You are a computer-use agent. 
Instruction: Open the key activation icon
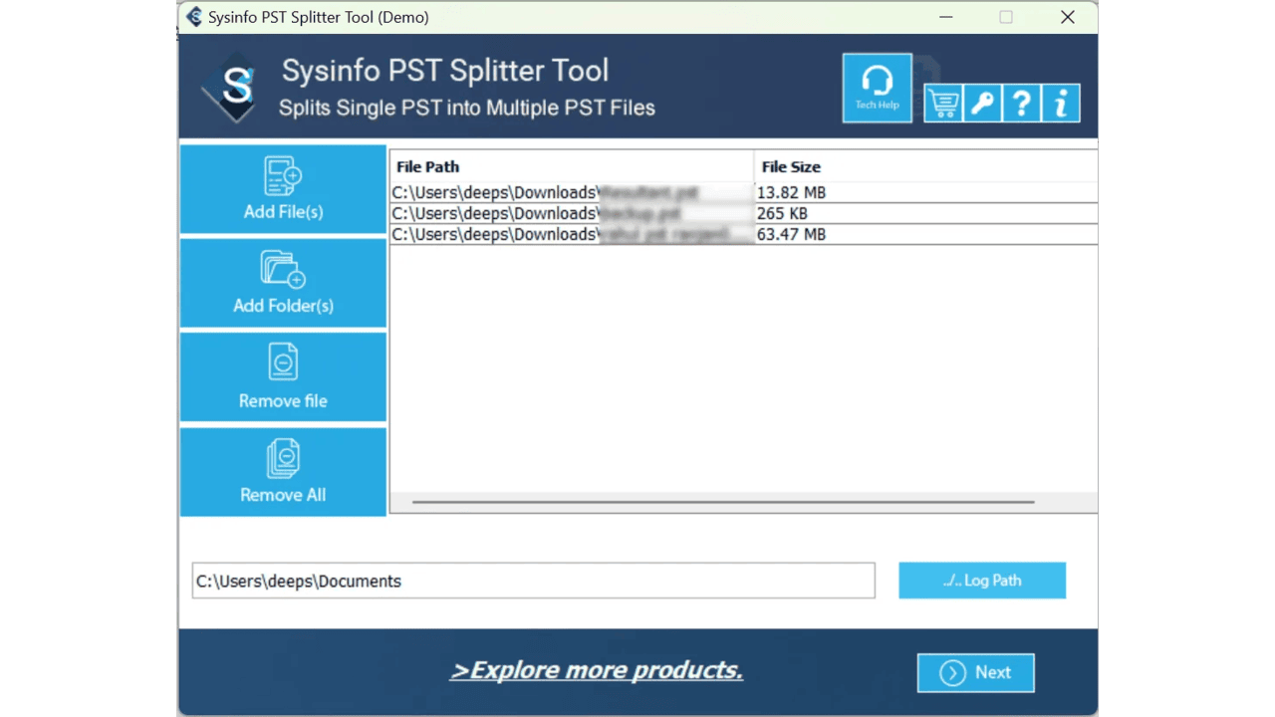point(981,104)
